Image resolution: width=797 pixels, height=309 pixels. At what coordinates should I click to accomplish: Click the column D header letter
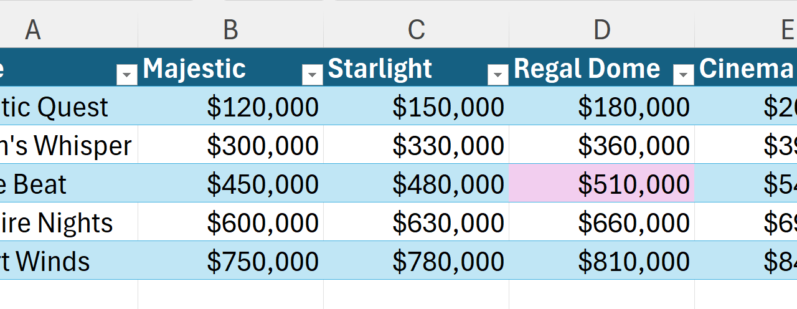point(601,29)
